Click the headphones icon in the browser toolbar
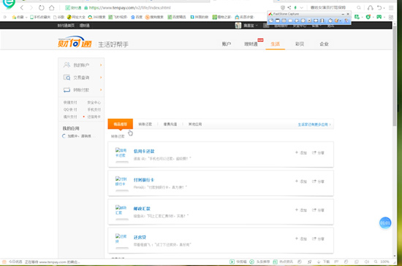Viewport: 402px width, 266px height. 371,8
